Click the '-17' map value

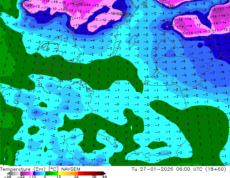point(221,9)
